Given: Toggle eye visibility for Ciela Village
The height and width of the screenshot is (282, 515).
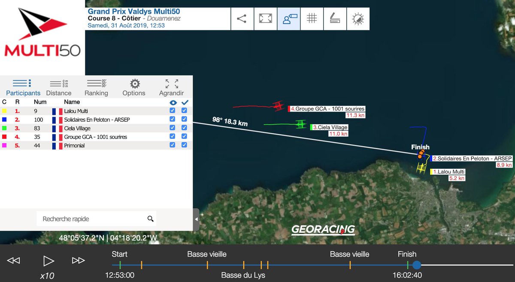Looking at the screenshot, I should point(173,128).
